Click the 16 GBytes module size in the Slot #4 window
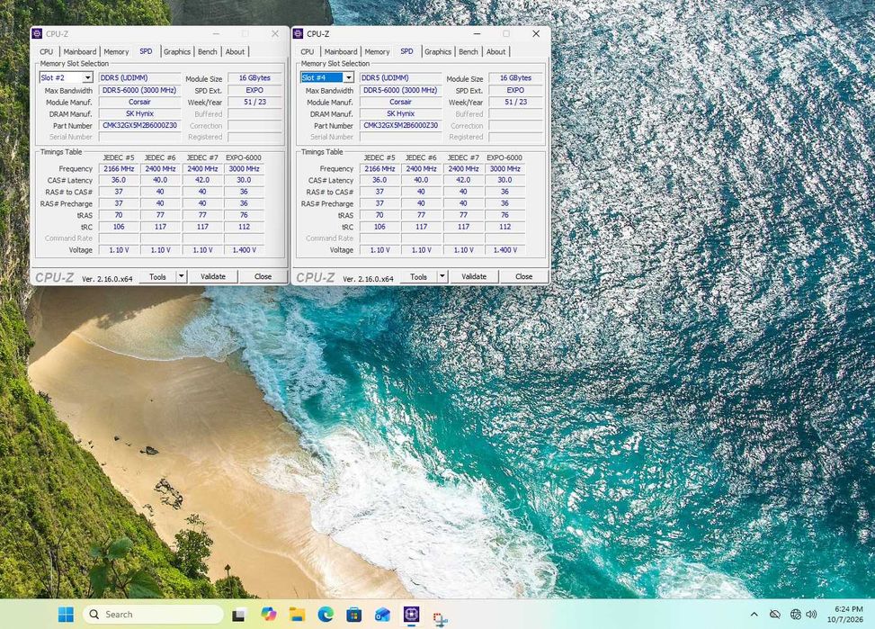This screenshot has width=875, height=629. click(515, 78)
